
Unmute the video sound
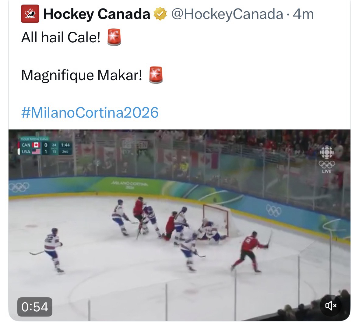(x=330, y=305)
